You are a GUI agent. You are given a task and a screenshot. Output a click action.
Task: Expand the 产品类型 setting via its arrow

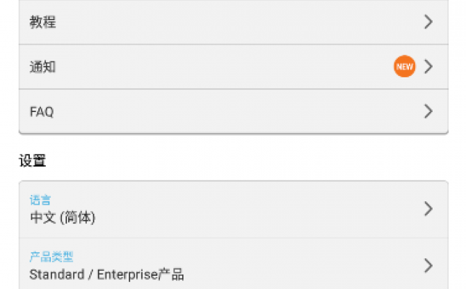click(428, 265)
